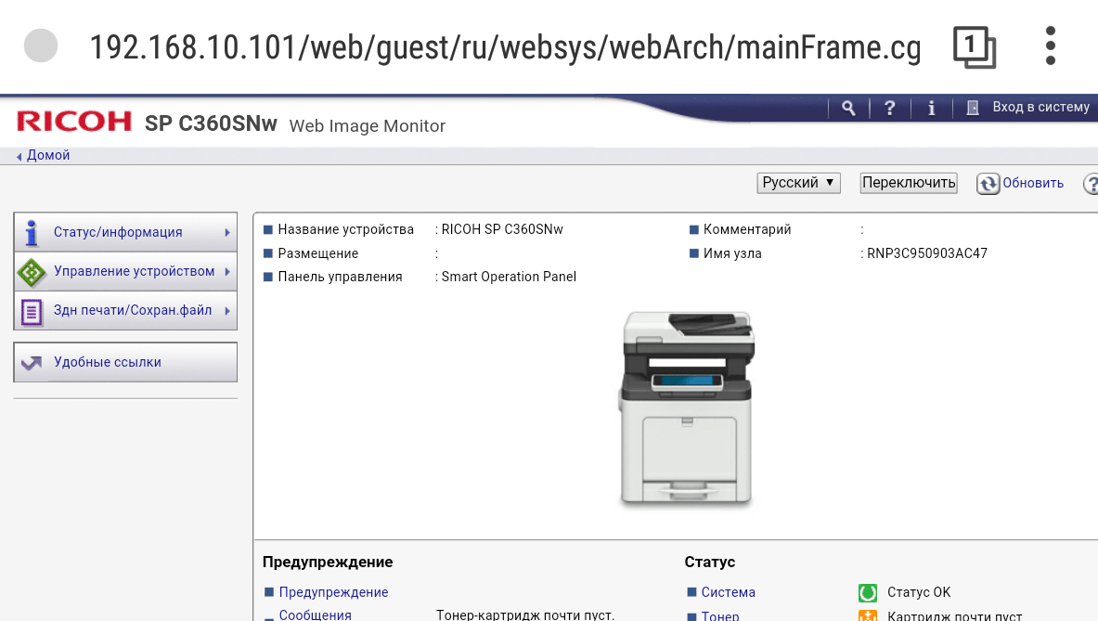Open the Удобные ссылки menu

pyautogui.click(x=125, y=362)
